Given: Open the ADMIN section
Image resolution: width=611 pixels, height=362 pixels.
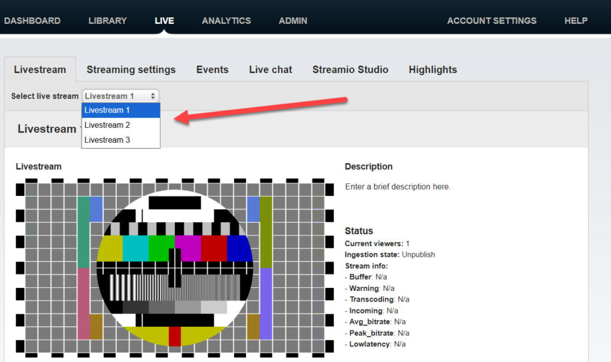Looking at the screenshot, I should pyautogui.click(x=293, y=20).
